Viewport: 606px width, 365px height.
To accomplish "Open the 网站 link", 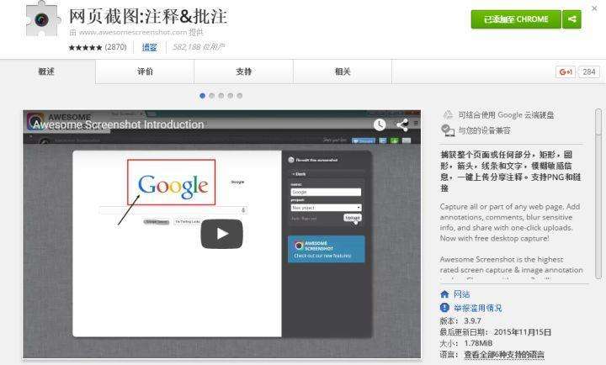I will click(462, 294).
